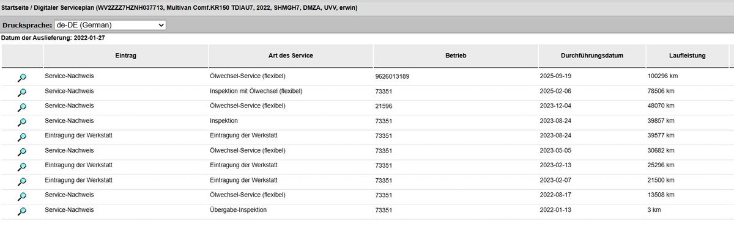
Task: Select the Art des Service column header
Action: coord(291,56)
